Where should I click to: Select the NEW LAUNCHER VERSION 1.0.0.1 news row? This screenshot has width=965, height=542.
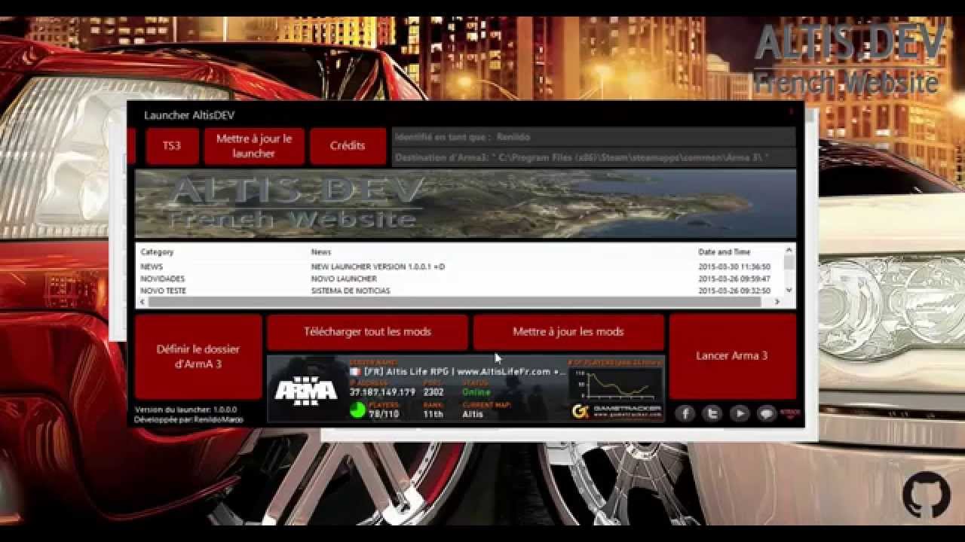click(x=378, y=266)
